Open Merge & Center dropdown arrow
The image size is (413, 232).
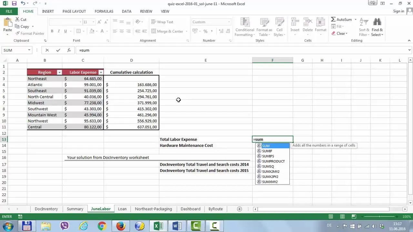[x=186, y=31]
